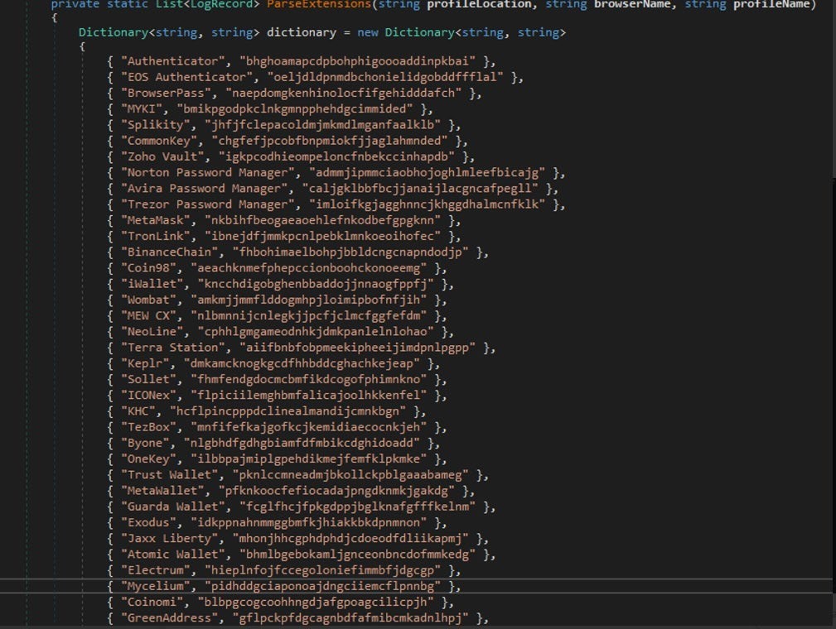Click the "iWallet" key string

click(x=152, y=284)
